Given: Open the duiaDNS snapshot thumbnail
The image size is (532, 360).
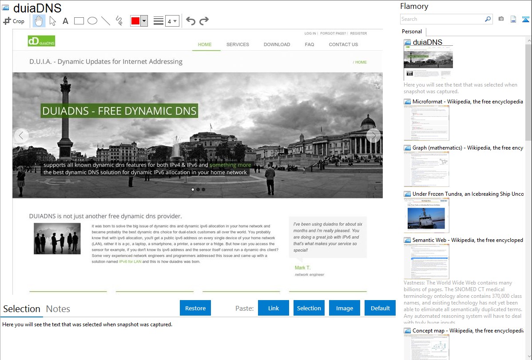Looking at the screenshot, I should pos(428,63).
